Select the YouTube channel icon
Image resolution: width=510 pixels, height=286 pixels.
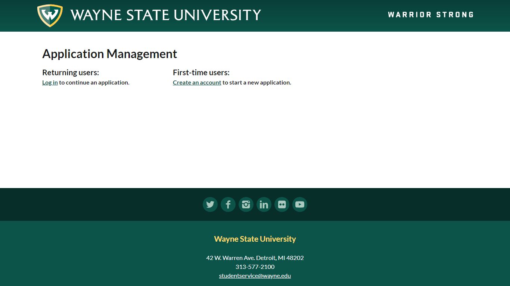coord(299,204)
